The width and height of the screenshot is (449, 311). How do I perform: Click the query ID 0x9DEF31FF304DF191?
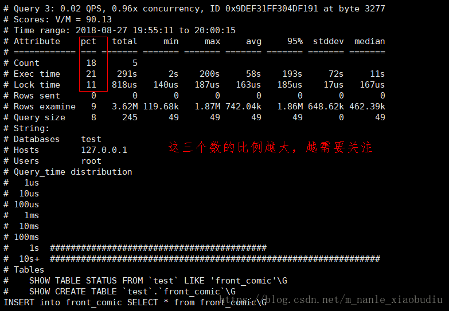[271, 9]
